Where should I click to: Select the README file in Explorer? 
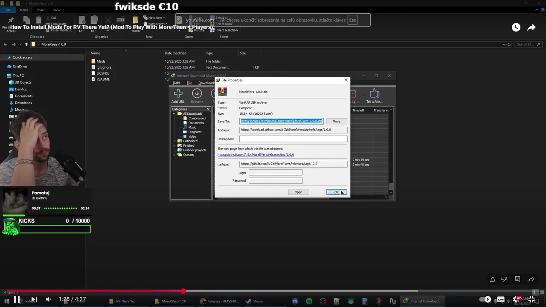101,79
